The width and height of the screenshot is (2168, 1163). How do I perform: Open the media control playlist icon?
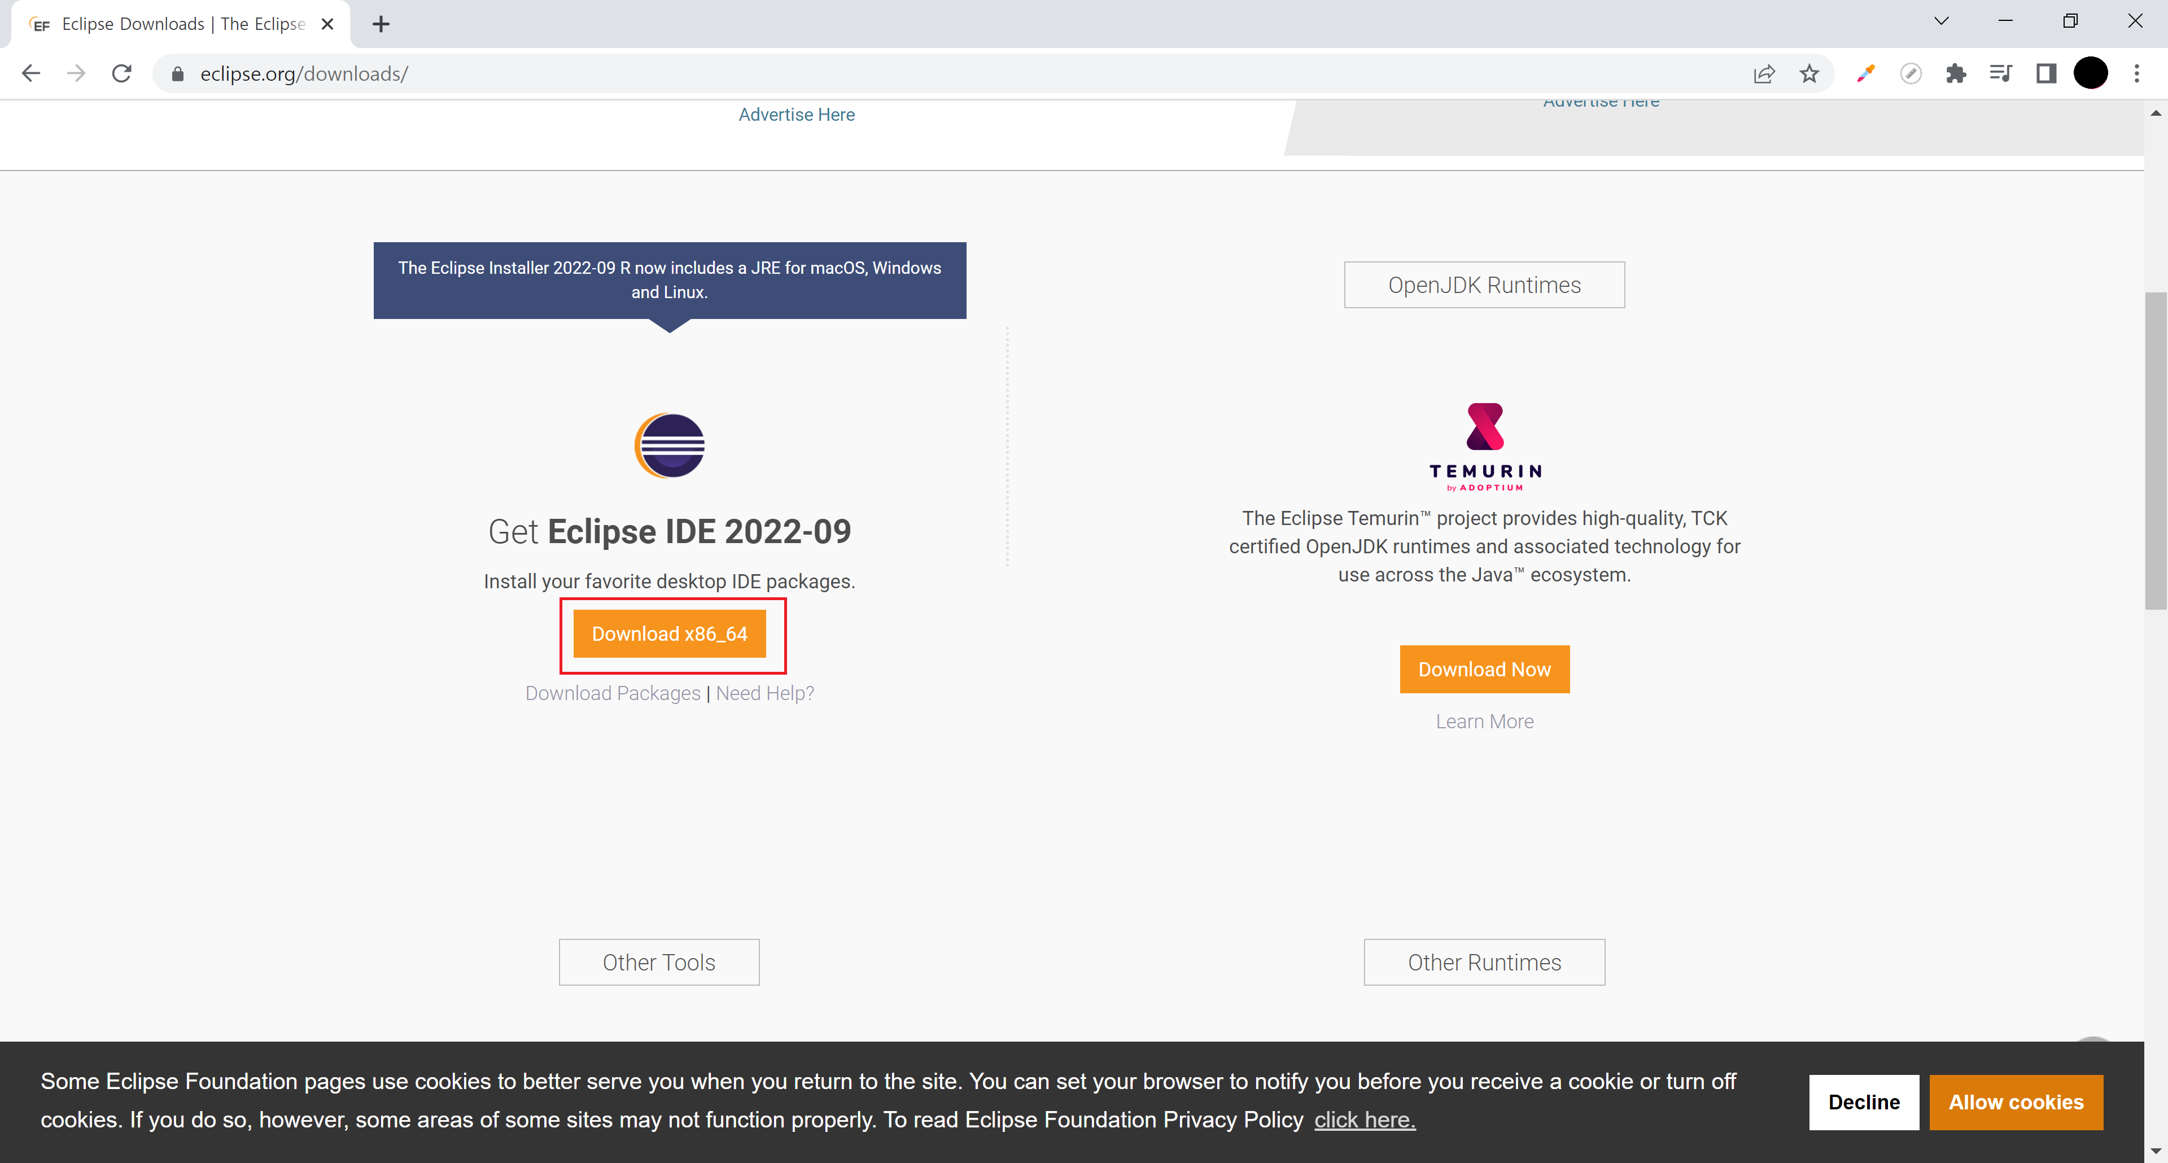click(2000, 73)
